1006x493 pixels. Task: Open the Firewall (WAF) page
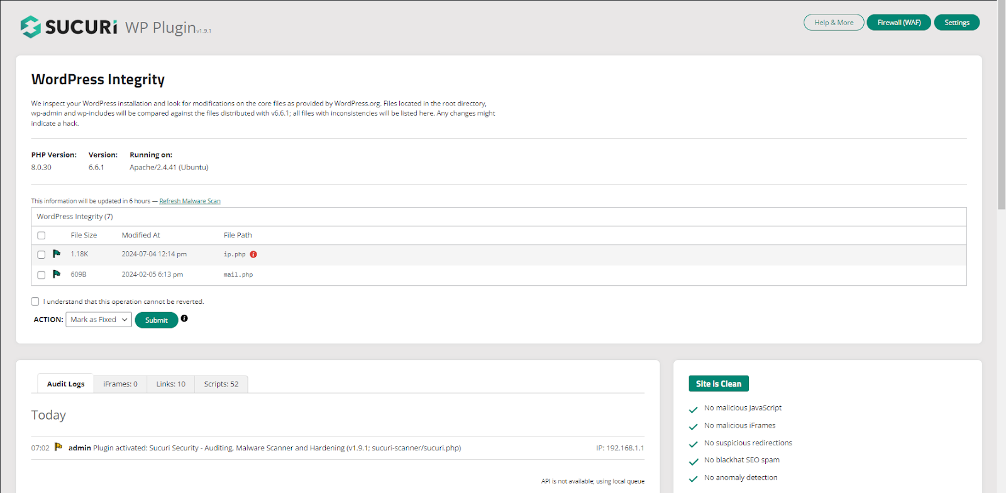click(899, 23)
